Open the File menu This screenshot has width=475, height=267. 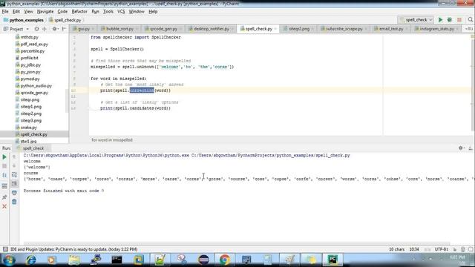(x=5, y=12)
